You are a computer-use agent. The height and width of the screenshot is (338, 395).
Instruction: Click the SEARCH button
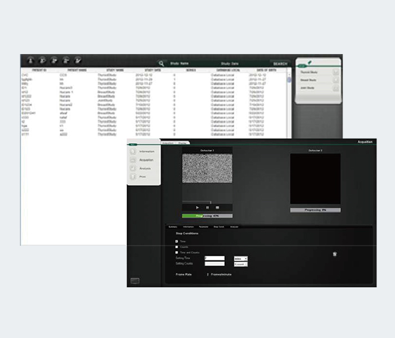280,64
